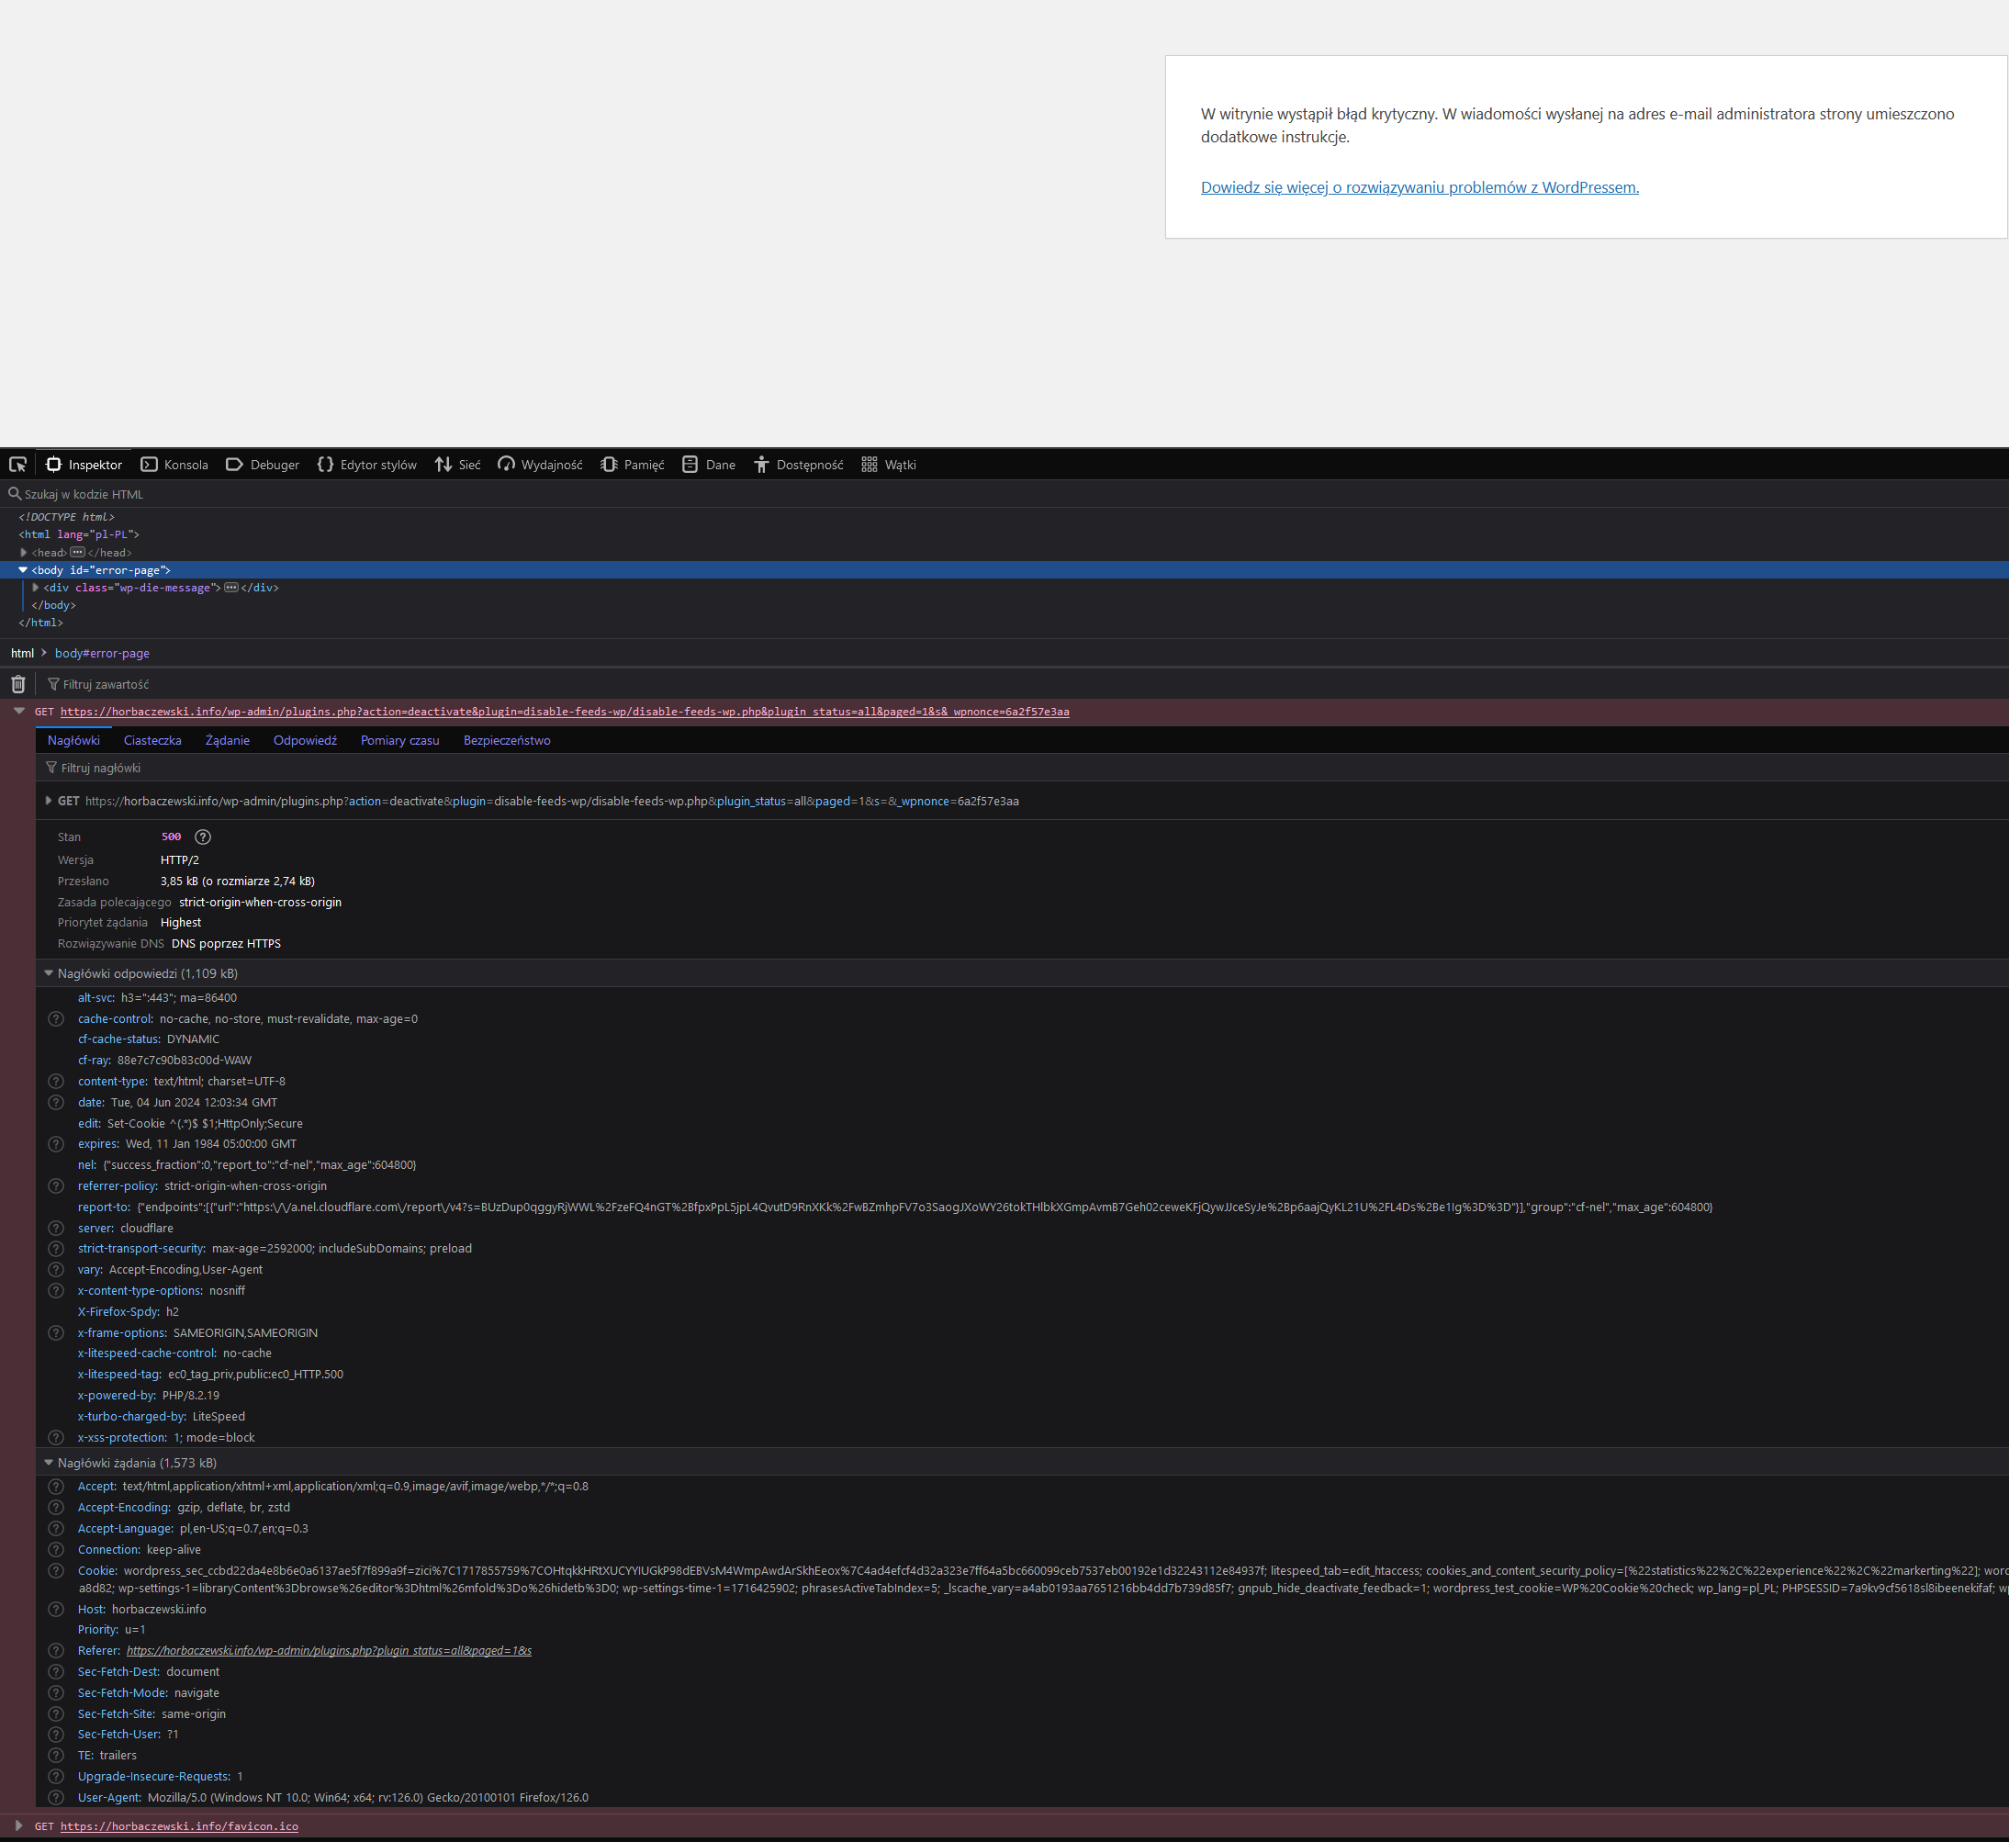This screenshot has height=1842, width=2009.
Task: Click the Referer header URL link
Action: (x=329, y=1651)
